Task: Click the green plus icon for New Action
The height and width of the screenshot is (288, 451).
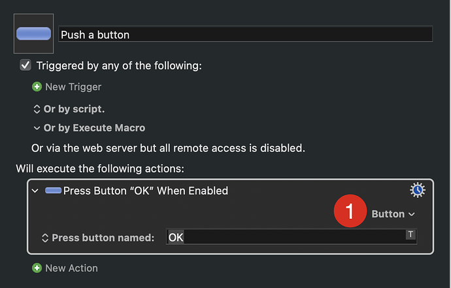Action: (37, 268)
